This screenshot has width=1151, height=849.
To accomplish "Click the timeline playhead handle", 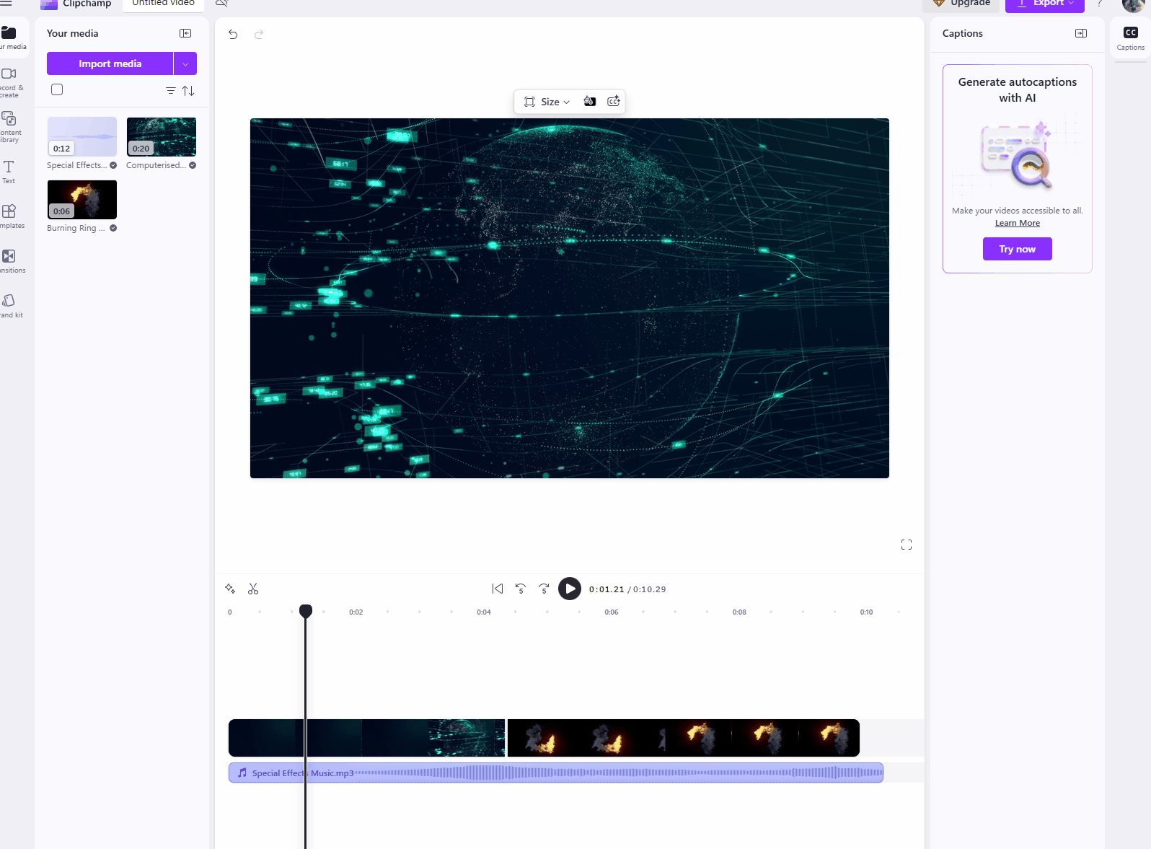I will click(x=306, y=611).
